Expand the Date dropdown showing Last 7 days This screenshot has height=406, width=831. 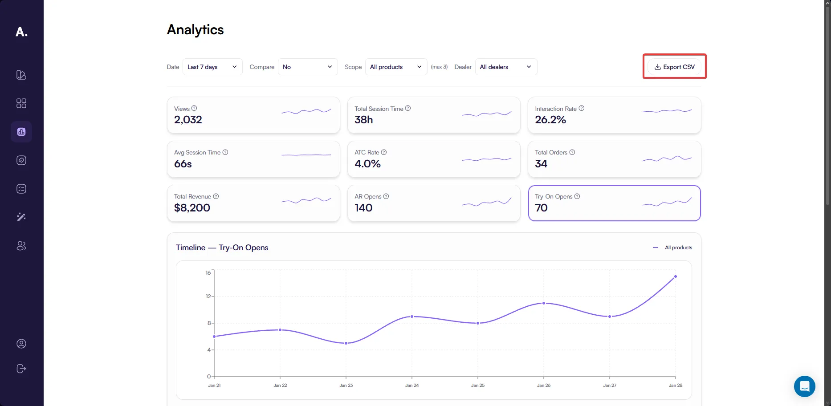click(x=212, y=67)
